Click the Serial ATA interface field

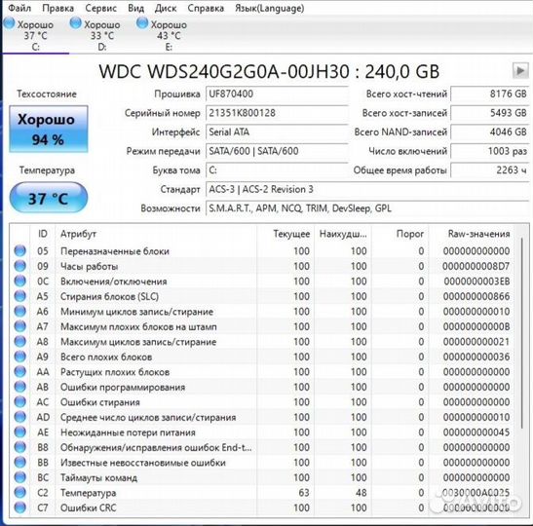point(277,131)
